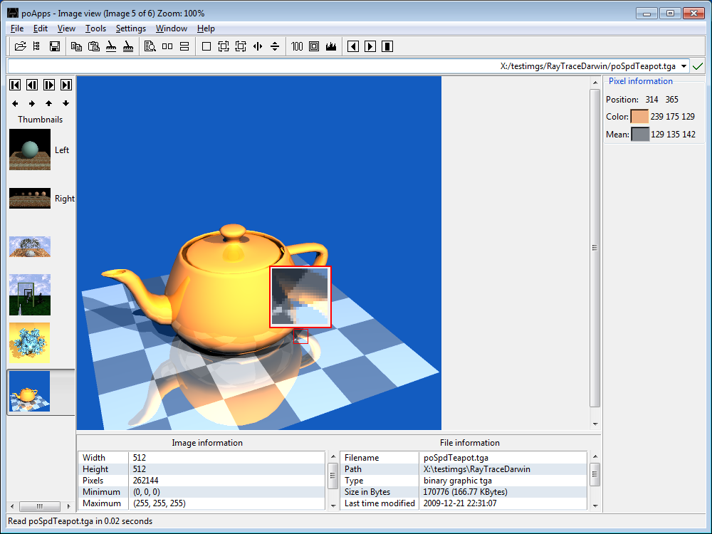Open the Window menu
This screenshot has height=534, width=712.
[x=172, y=28]
